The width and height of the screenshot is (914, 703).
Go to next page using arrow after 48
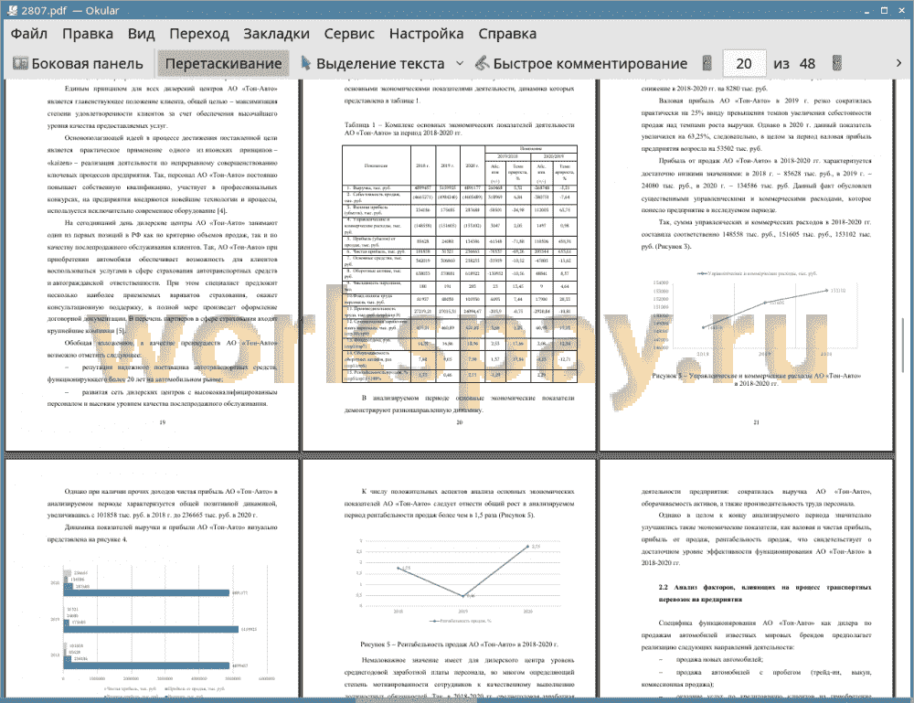[837, 63]
